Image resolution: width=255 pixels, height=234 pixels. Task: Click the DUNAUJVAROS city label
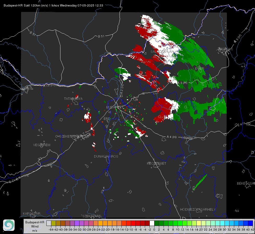106,156
